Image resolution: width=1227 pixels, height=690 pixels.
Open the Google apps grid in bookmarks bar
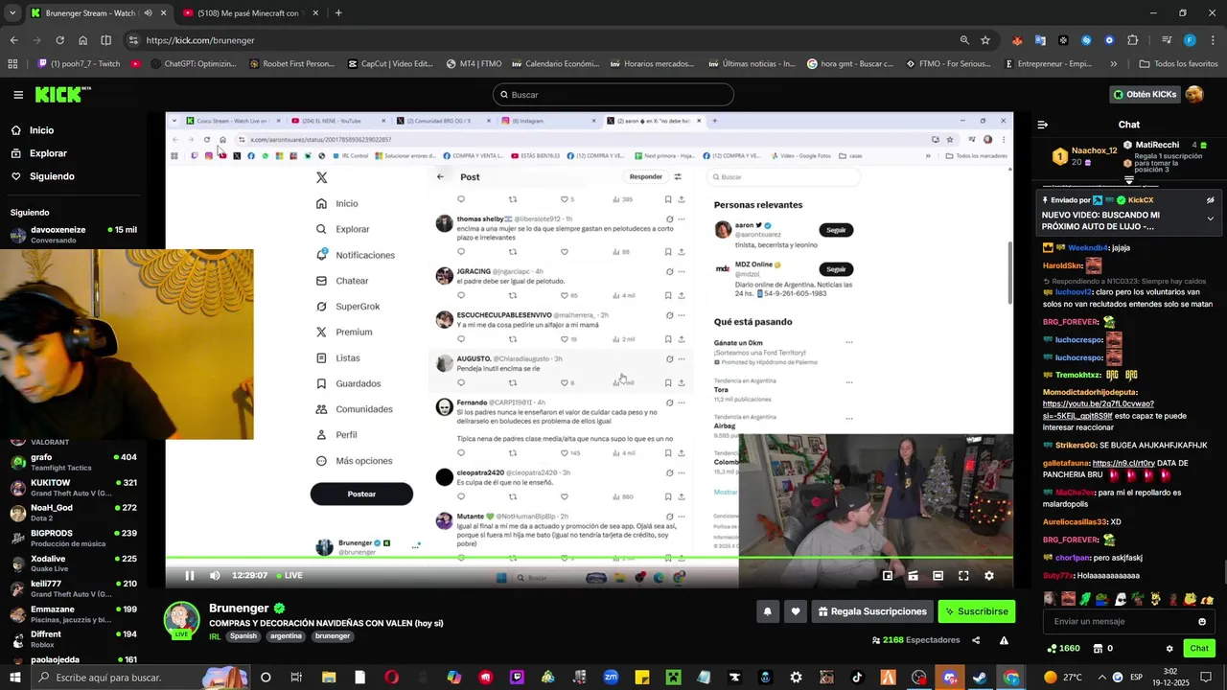click(12, 64)
